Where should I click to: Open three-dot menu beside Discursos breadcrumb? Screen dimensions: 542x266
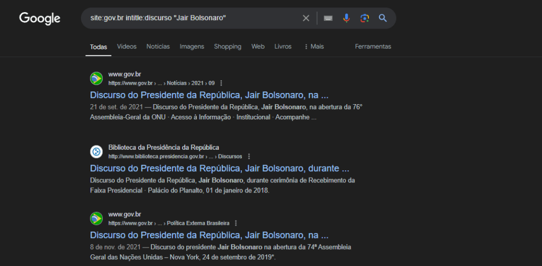pos(249,157)
